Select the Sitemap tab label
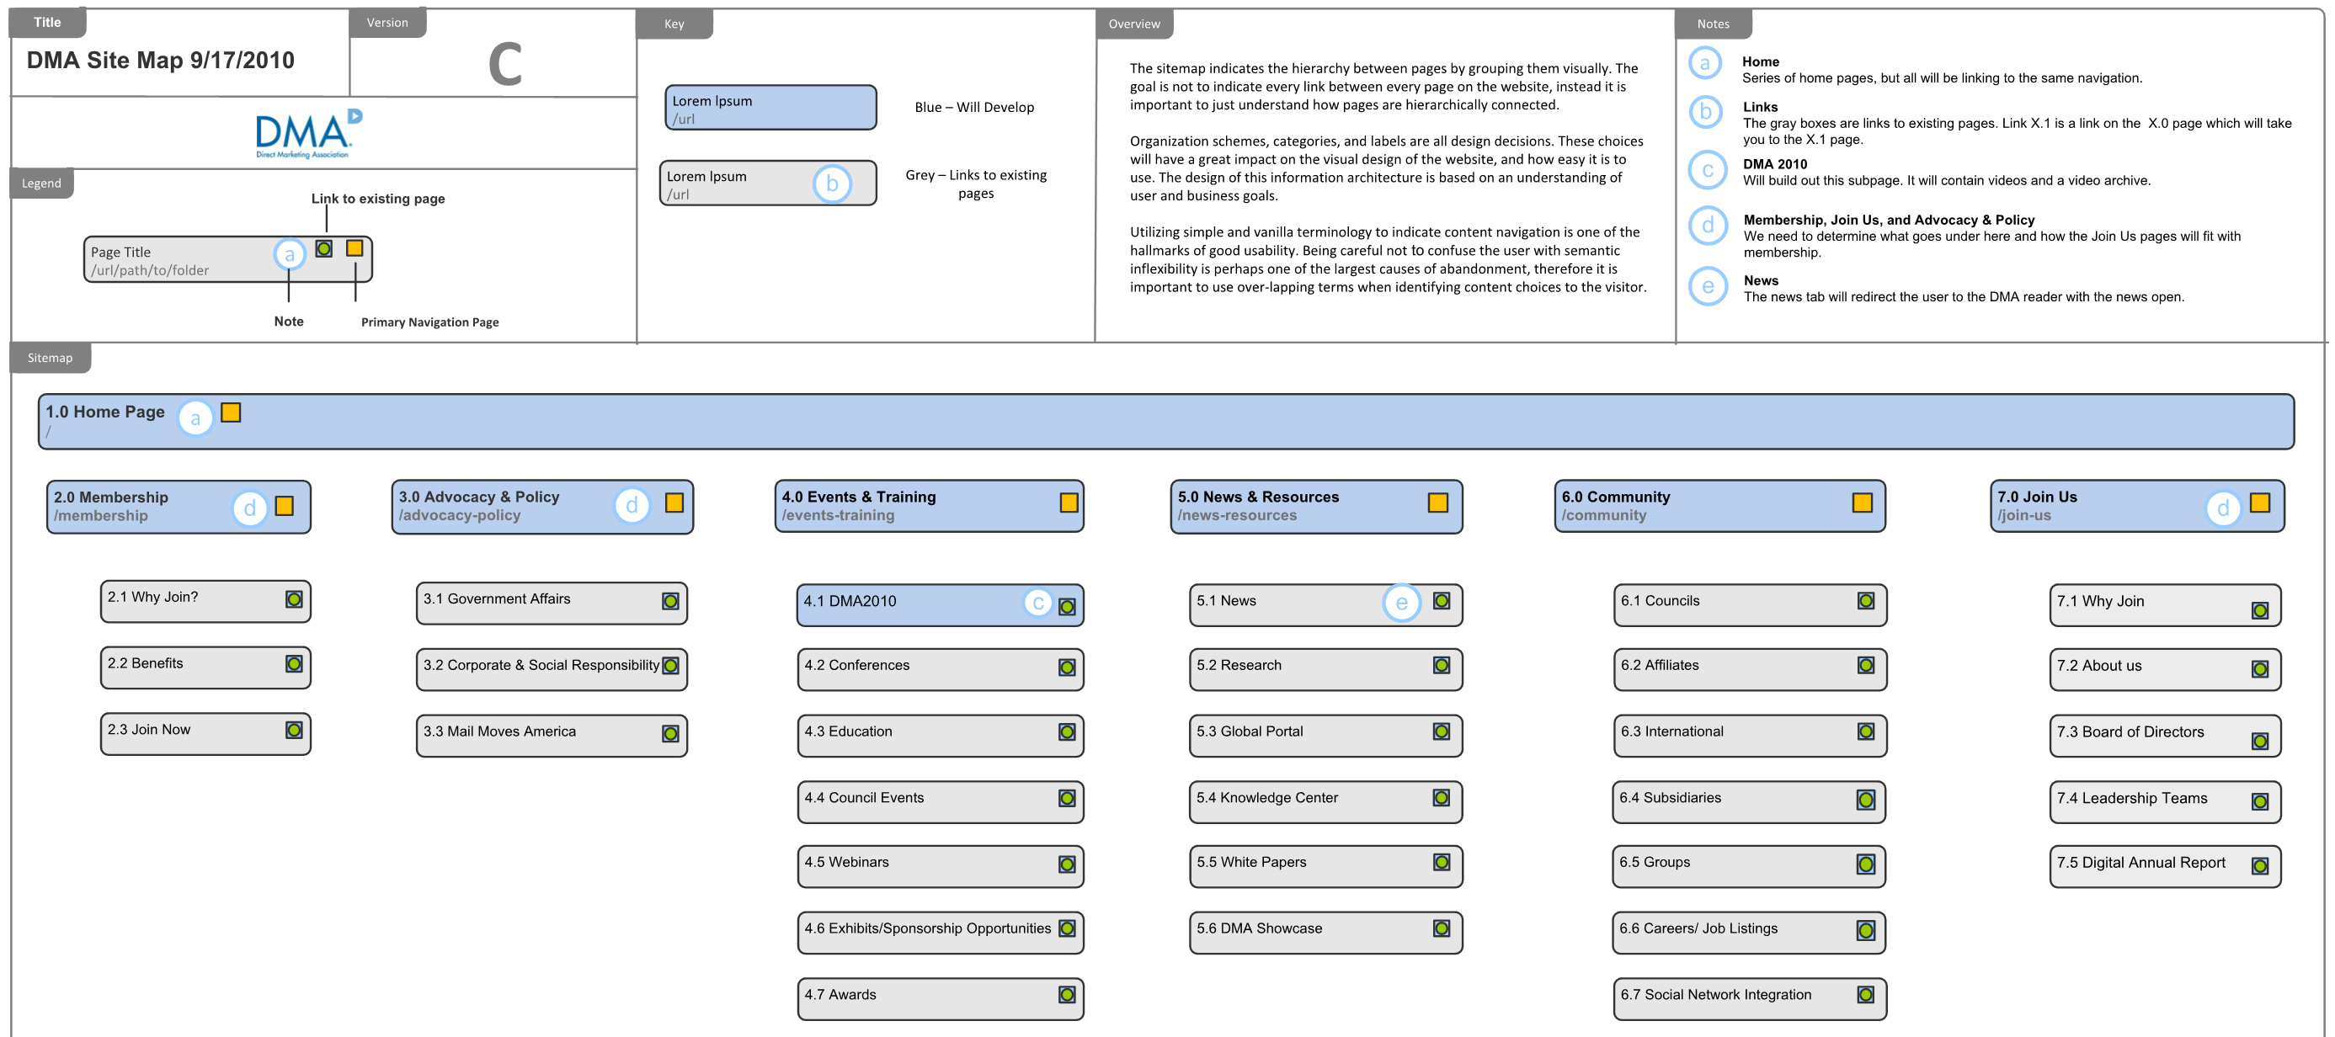The height and width of the screenshot is (1037, 2335). tap(50, 358)
